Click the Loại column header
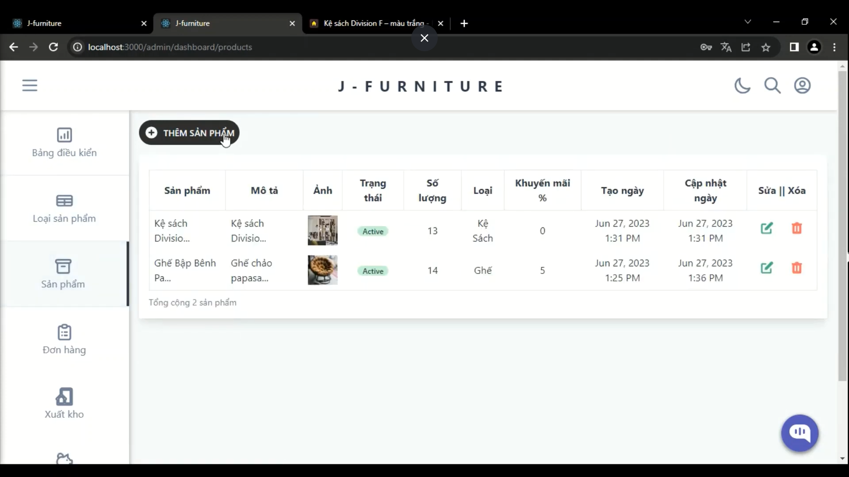 coord(482,190)
